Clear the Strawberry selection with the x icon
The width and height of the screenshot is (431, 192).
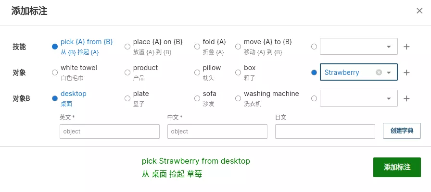coord(379,72)
